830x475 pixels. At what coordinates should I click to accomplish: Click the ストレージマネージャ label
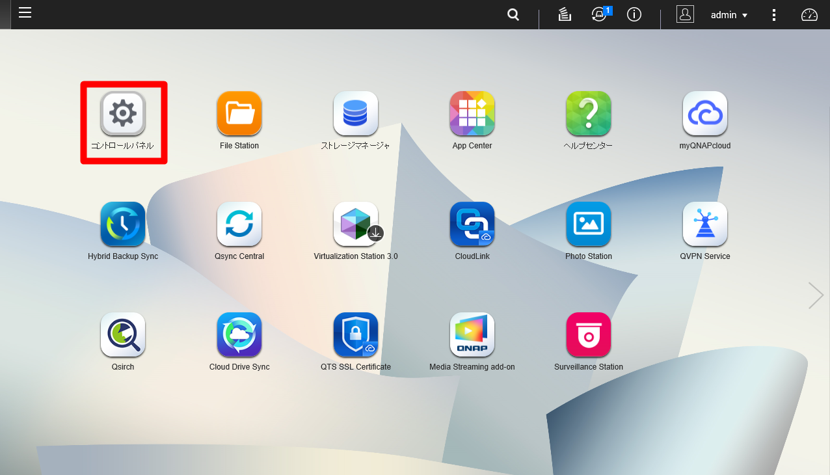356,146
